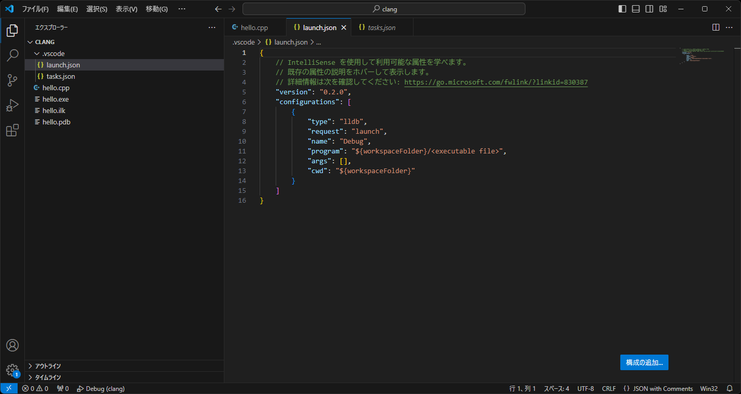
Task: Open the Search view icon
Action: [12, 55]
